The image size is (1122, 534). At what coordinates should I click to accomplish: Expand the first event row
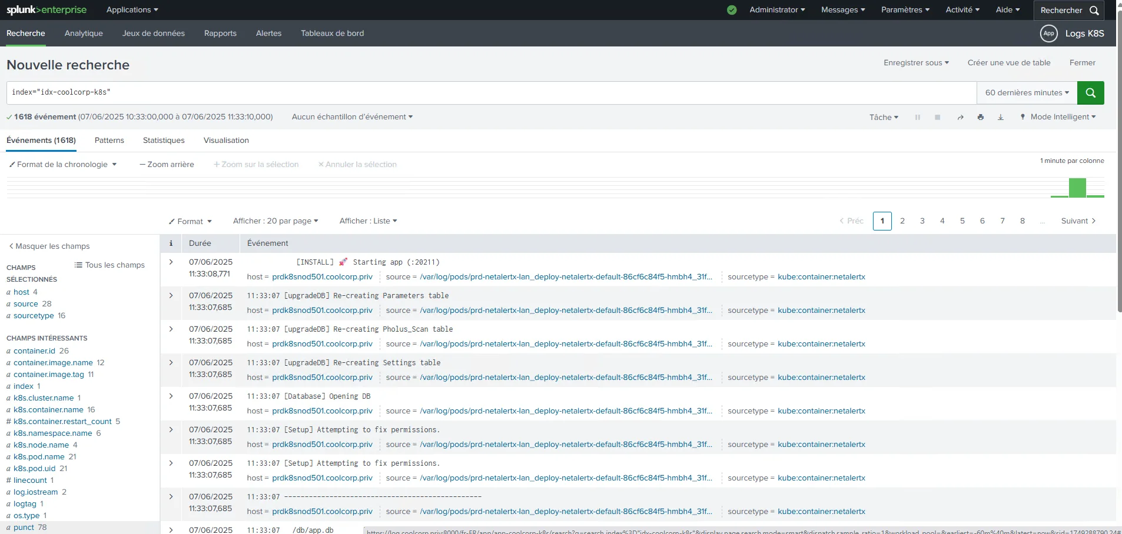[171, 262]
